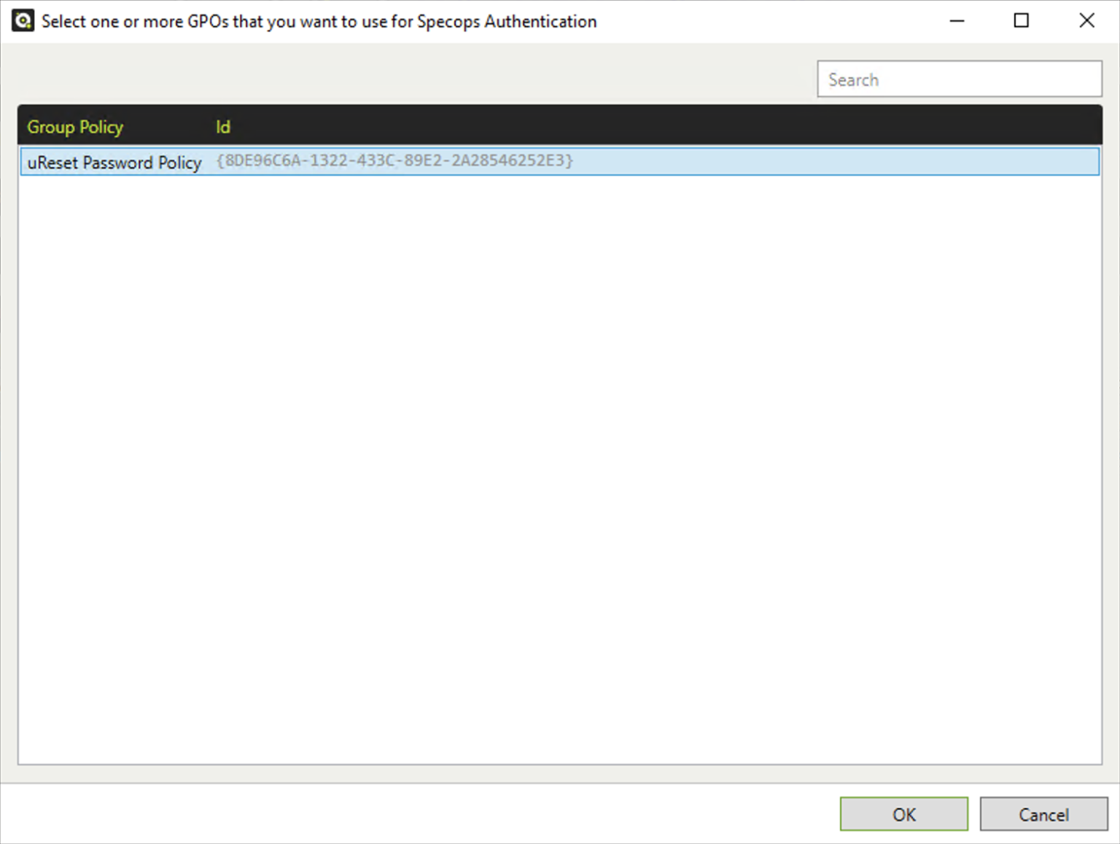Click the Specops application icon in title bar
Viewport: 1120px width, 844px height.
[22, 20]
